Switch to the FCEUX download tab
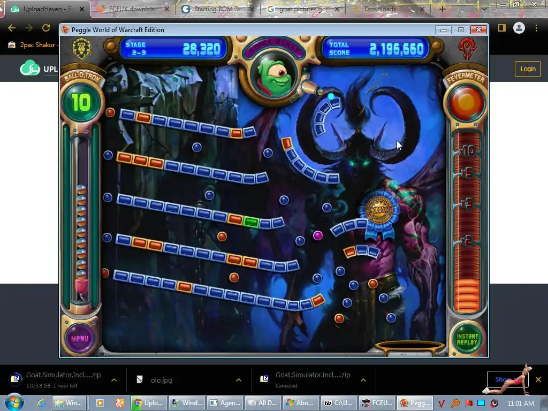 tap(133, 9)
